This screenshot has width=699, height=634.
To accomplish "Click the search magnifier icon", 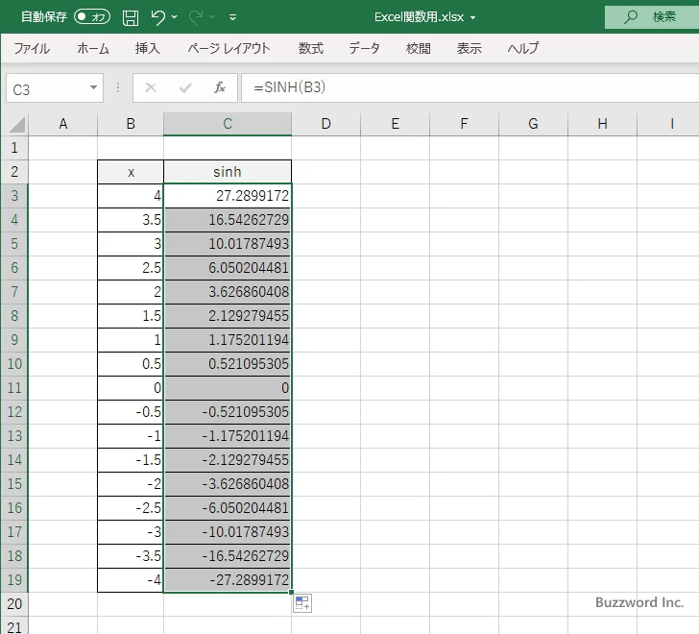I will pyautogui.click(x=630, y=17).
